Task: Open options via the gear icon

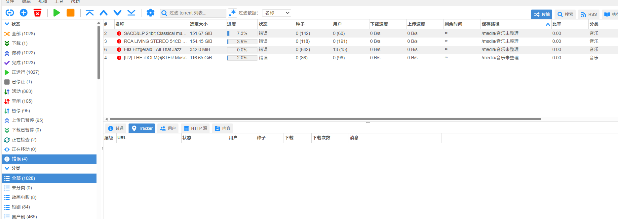Action: (x=150, y=13)
